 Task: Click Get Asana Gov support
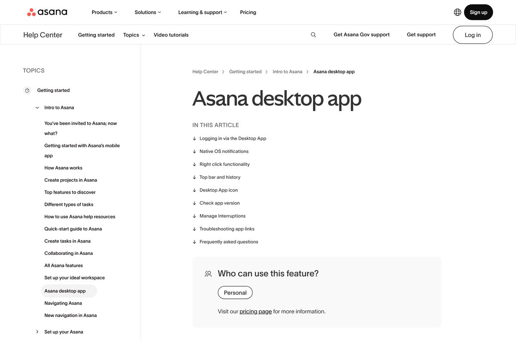click(362, 34)
